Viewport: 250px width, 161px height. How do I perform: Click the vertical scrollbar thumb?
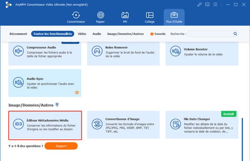point(242,139)
